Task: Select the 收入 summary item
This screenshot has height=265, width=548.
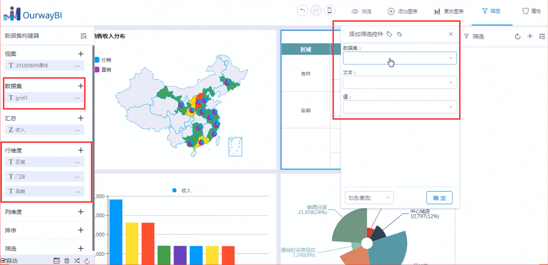Action: point(44,130)
